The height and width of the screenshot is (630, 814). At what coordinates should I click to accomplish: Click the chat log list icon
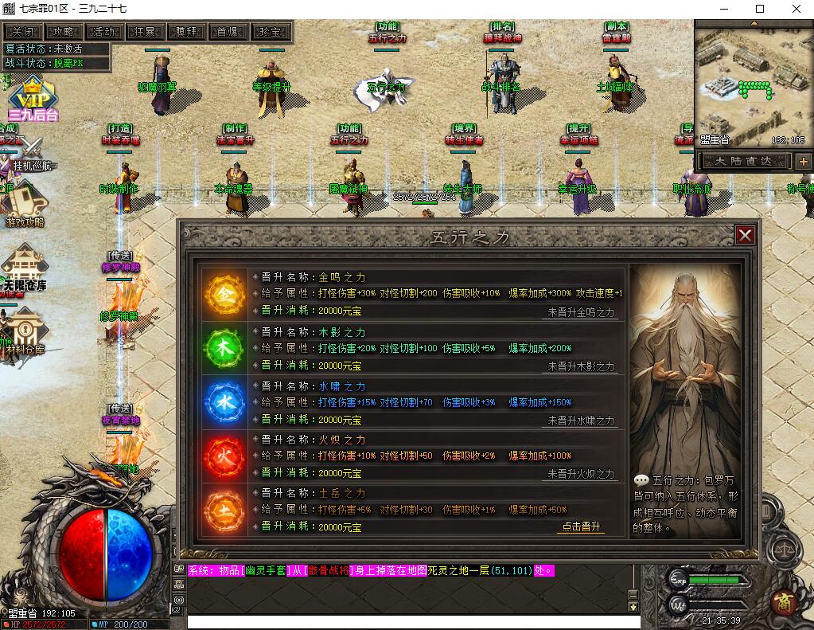[633, 595]
